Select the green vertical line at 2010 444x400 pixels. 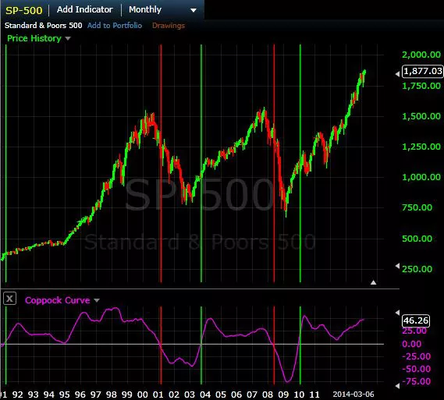click(300, 163)
